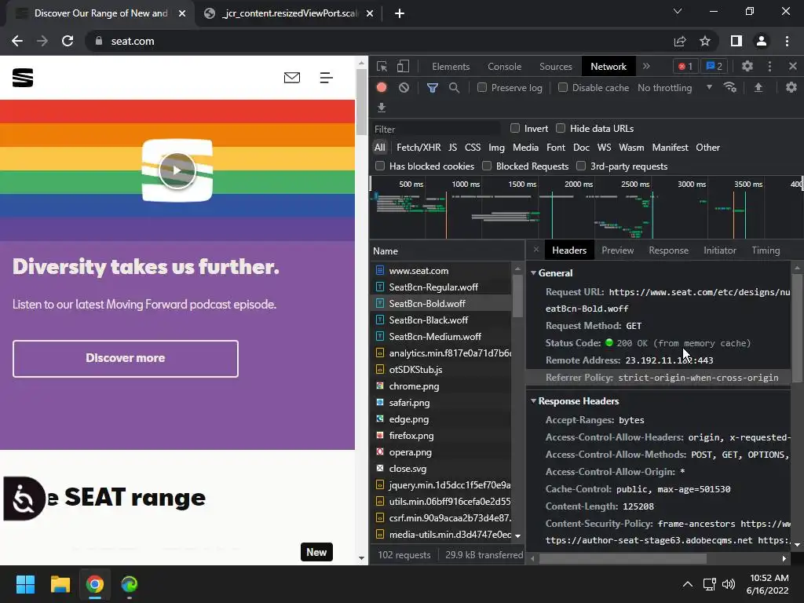Check Blocked Requests
The width and height of the screenshot is (804, 603).
[487, 166]
